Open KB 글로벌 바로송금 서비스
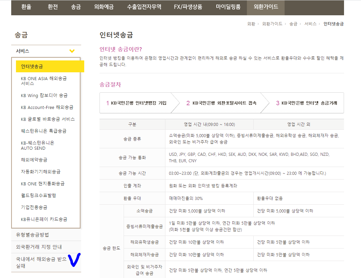The height and width of the screenshot is (278, 361). [48, 119]
